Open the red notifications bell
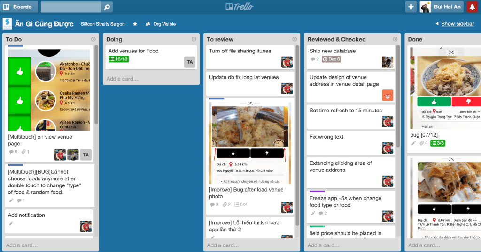 pos(473,7)
